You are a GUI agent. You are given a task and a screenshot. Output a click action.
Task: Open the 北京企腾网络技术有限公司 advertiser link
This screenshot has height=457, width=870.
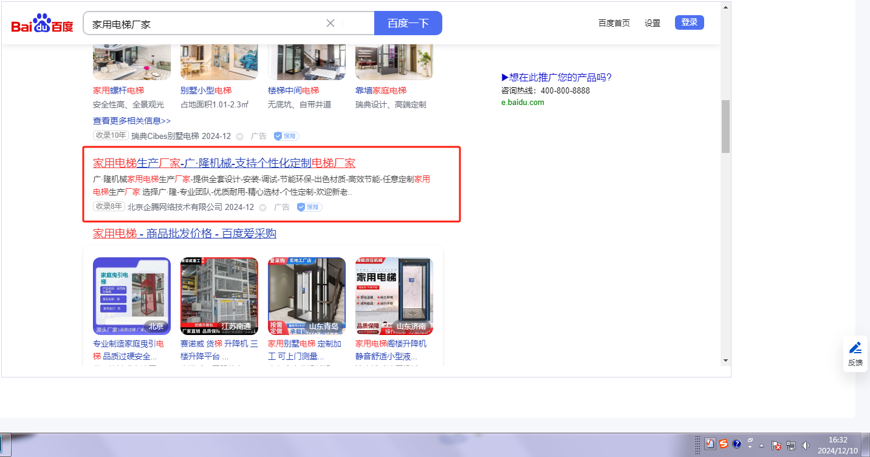(175, 207)
